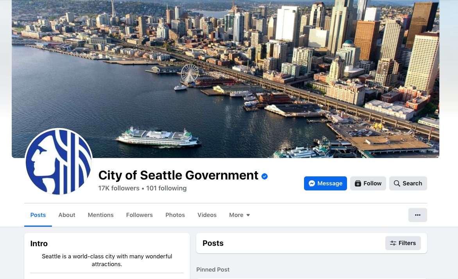Select the Videos tab
Screen dimensions: 458x279
tap(207, 215)
